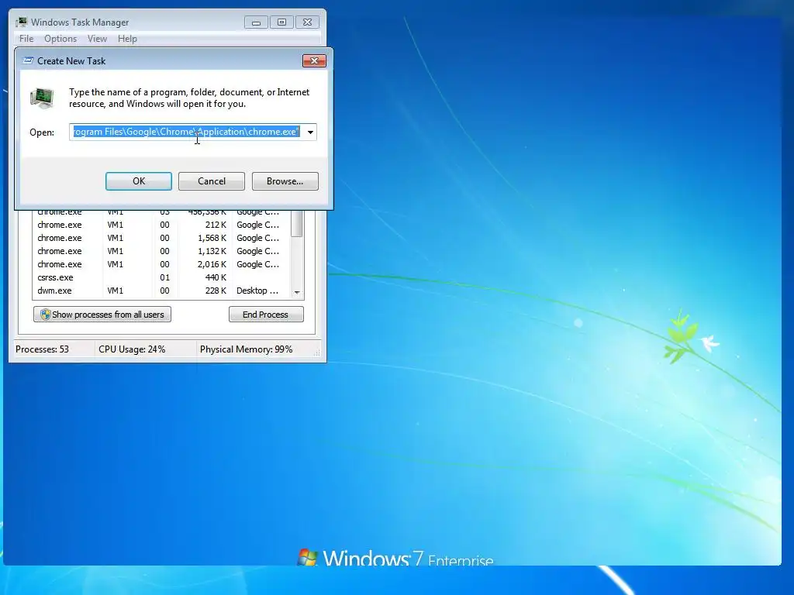The image size is (794, 595).
Task: Click the shield icon on Show processes button
Action: coord(45,315)
